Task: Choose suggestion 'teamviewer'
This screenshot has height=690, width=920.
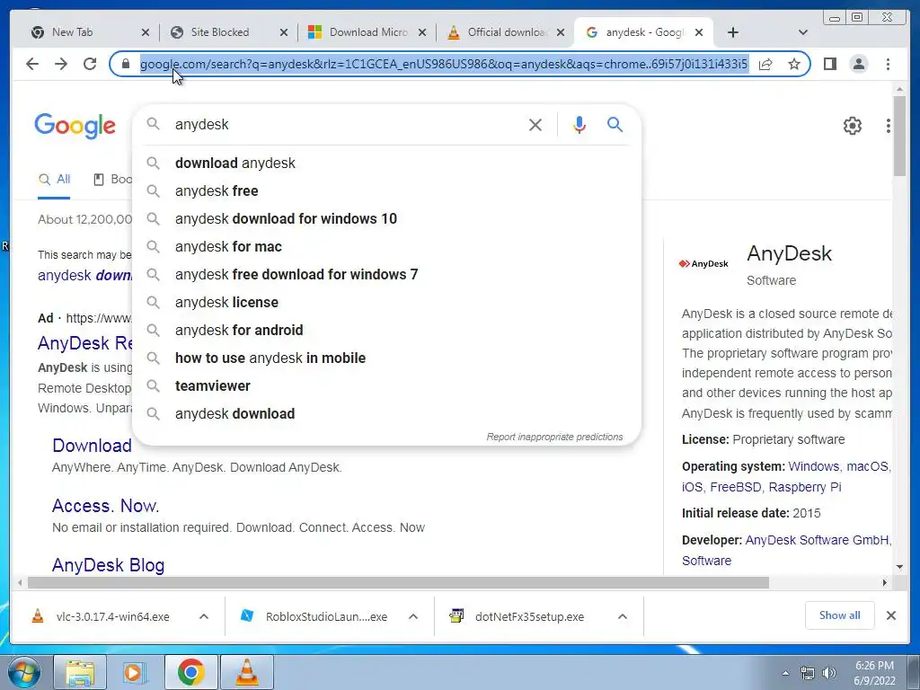Action: point(387,386)
